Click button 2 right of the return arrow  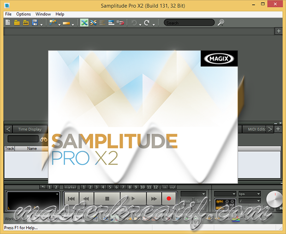56,187
